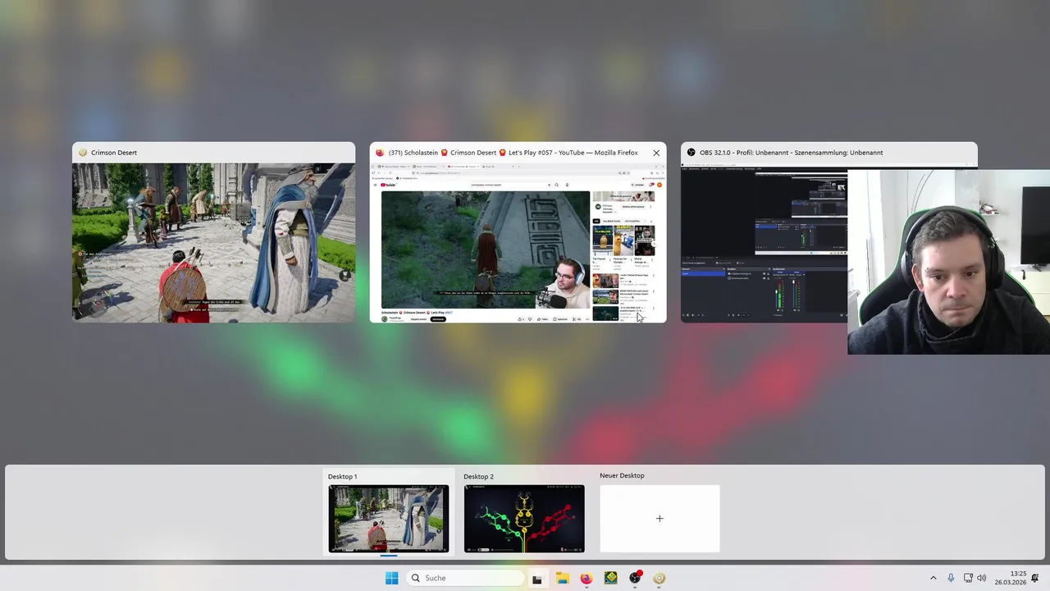Screen dimensions: 1050x591
Task: Open the Windows Start menu
Action: coord(391,578)
